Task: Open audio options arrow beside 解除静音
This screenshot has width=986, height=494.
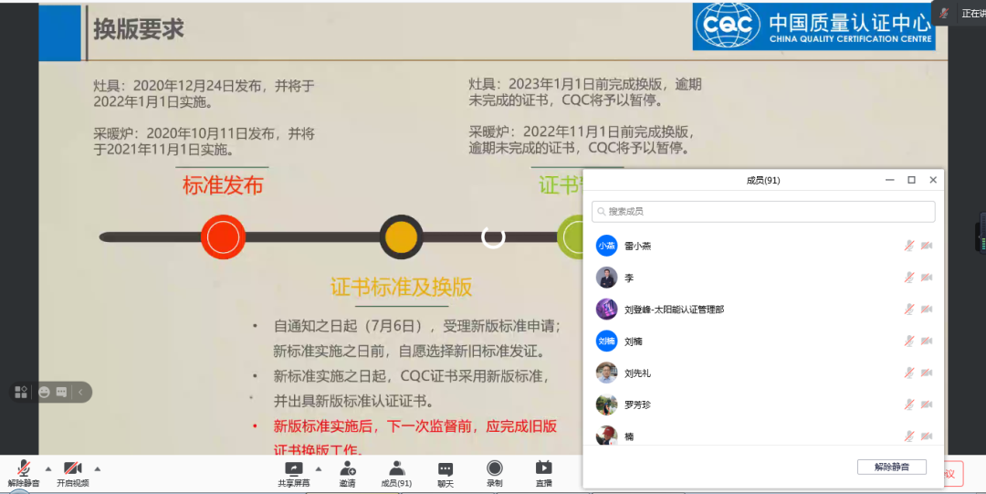Action: click(48, 468)
